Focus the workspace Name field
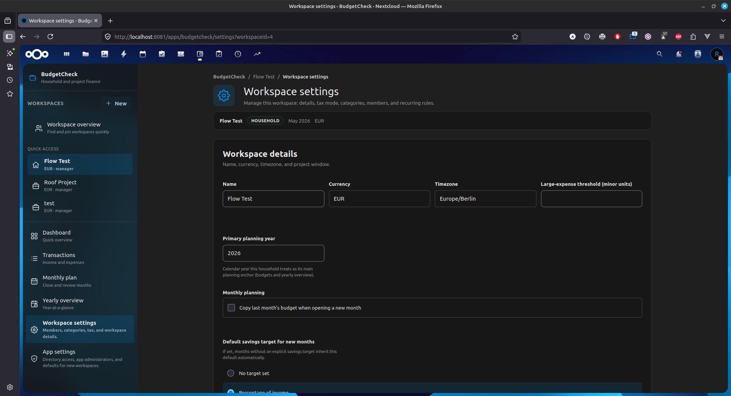The height and width of the screenshot is (396, 731). (x=273, y=199)
